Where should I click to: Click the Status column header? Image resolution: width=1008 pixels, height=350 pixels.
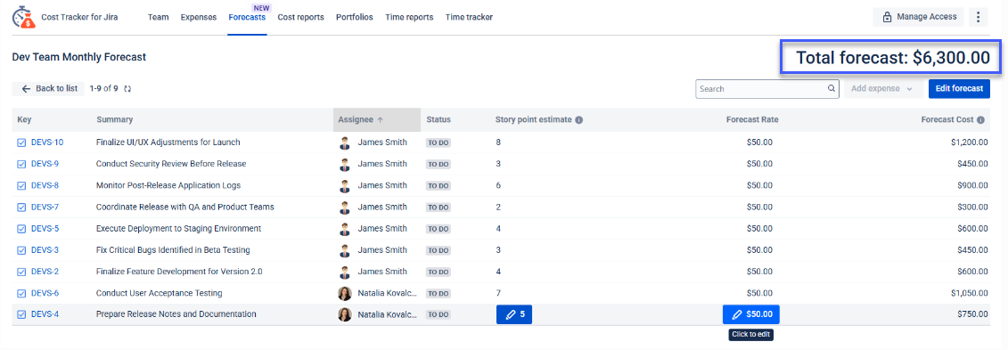tap(438, 119)
